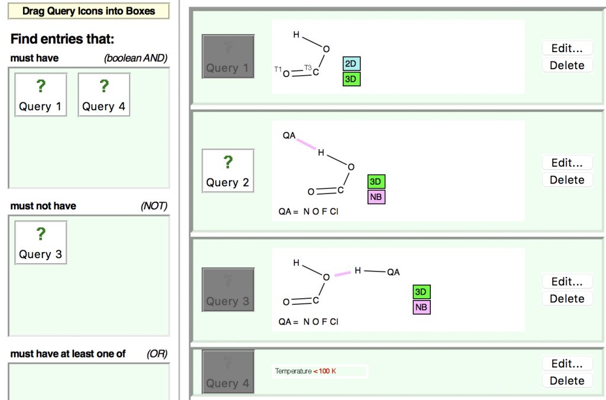Delete Query 1
This screenshot has width=606, height=400.
[567, 66]
